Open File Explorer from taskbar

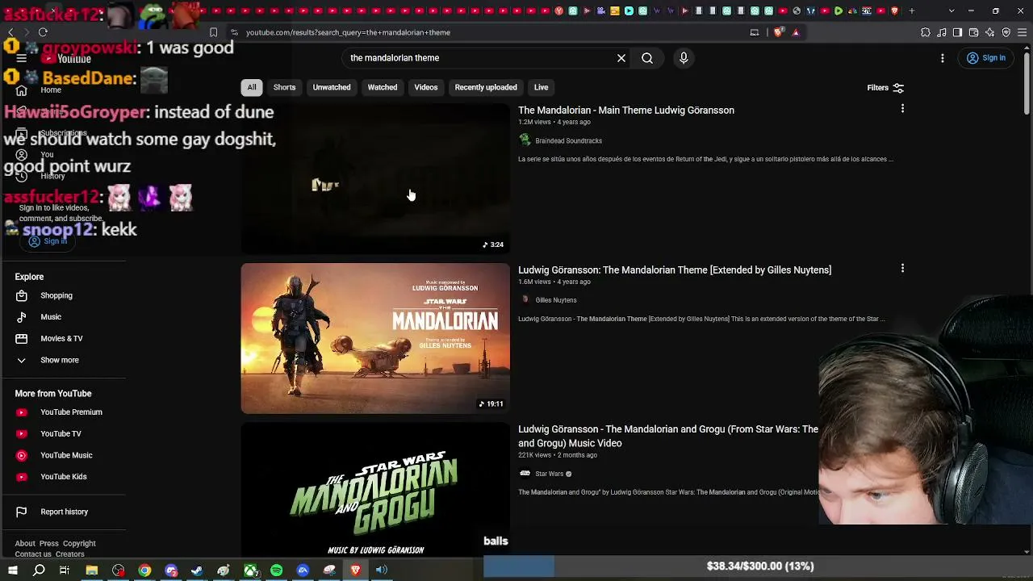[92, 571]
